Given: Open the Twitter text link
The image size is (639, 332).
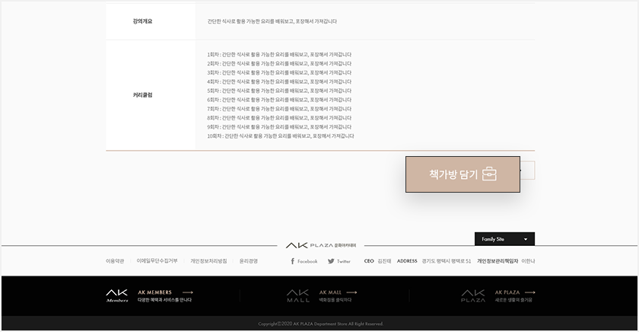Looking at the screenshot, I should click(x=344, y=261).
